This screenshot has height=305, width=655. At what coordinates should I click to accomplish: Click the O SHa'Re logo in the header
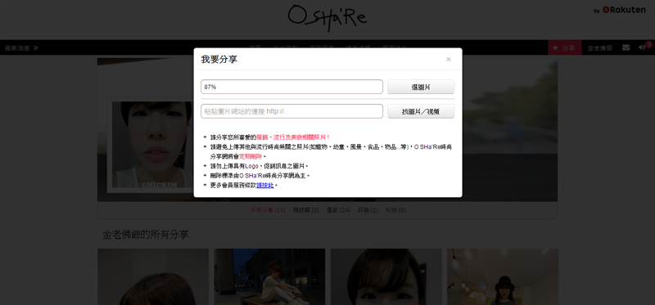pyautogui.click(x=327, y=17)
